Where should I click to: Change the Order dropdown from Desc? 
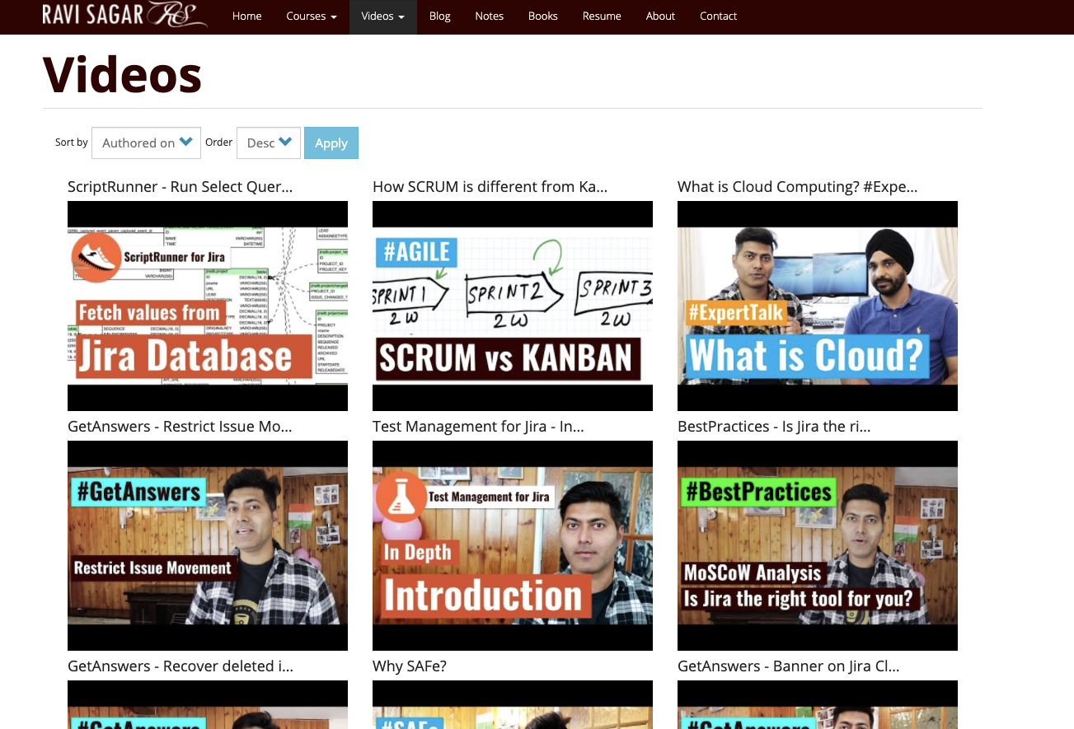(x=268, y=143)
